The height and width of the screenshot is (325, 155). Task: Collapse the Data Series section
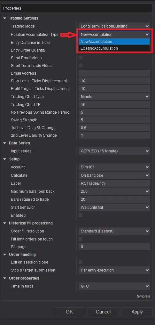coord(5,143)
